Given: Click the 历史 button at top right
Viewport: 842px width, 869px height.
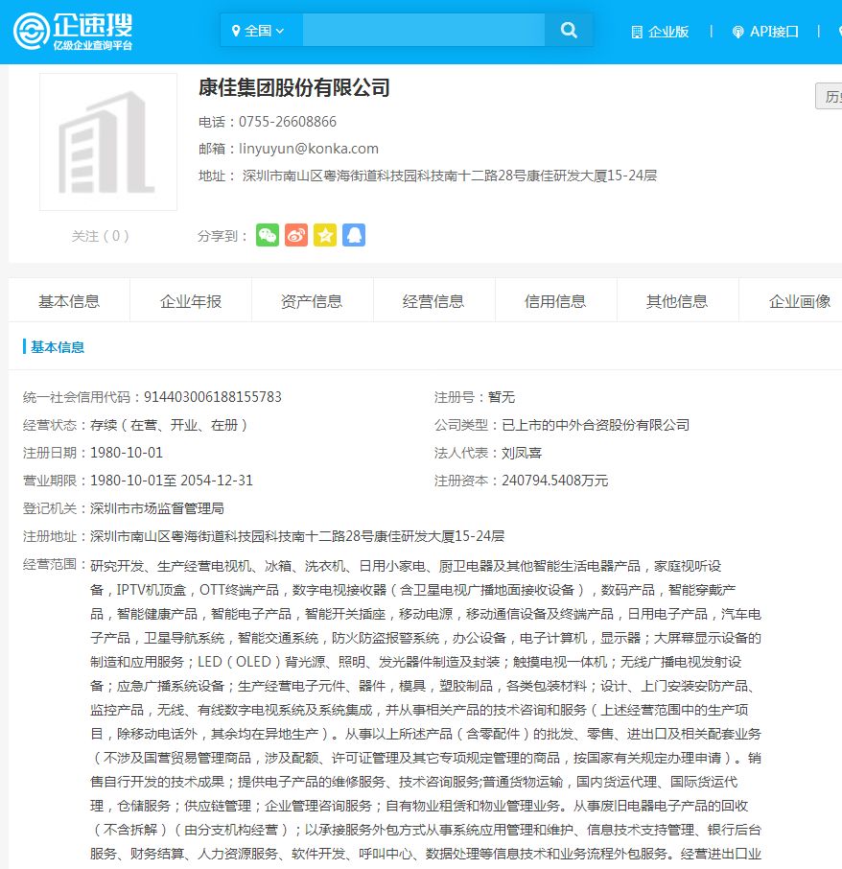Looking at the screenshot, I should click(829, 97).
